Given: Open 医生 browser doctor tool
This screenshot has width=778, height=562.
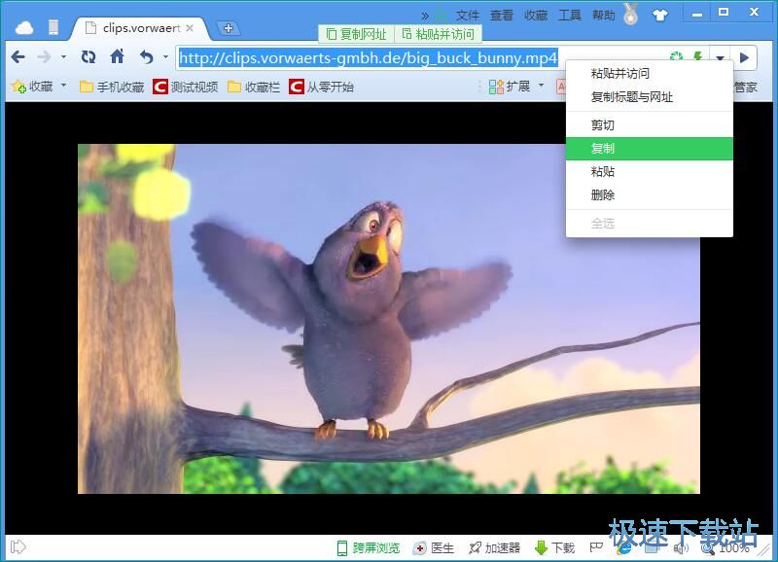Looking at the screenshot, I should 434,548.
